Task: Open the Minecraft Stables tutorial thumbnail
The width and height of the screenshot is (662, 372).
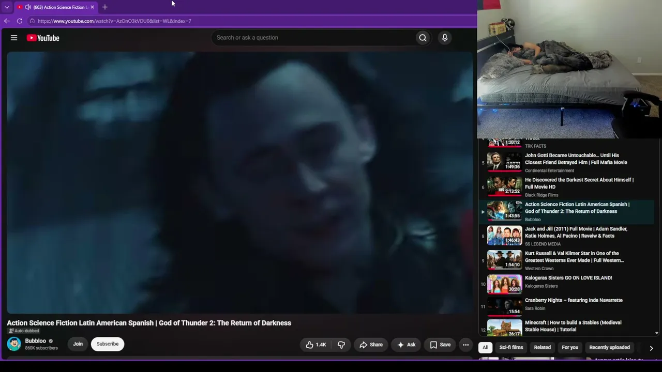Action: (x=504, y=328)
